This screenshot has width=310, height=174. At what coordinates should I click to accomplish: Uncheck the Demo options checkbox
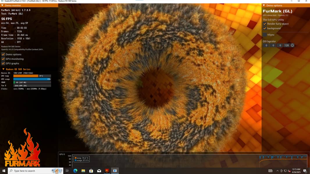point(3,54)
